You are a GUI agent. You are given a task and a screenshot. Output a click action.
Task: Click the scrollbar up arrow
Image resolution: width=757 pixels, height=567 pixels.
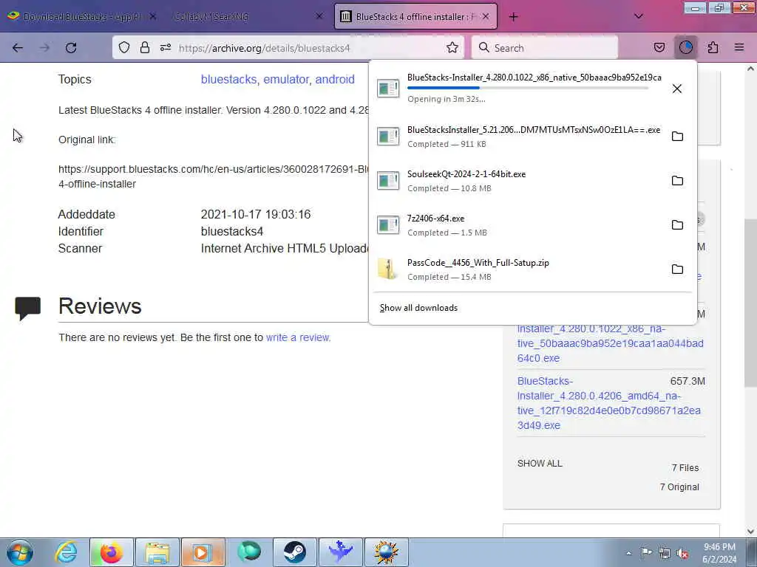[x=750, y=69]
